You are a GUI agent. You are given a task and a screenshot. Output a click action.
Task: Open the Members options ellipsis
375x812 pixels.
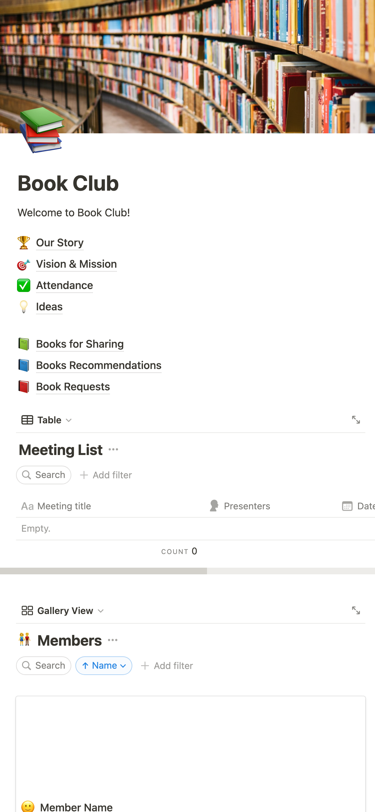tap(113, 640)
